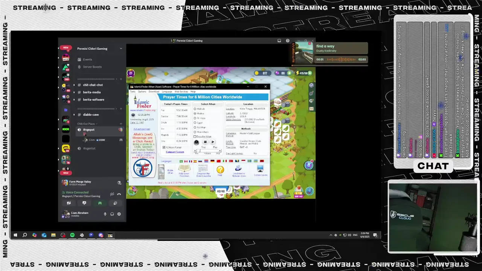Select the Medina athan radio button
482x271 pixels.
tap(195, 114)
